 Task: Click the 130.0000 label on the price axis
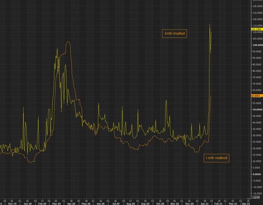(x=257, y=6)
